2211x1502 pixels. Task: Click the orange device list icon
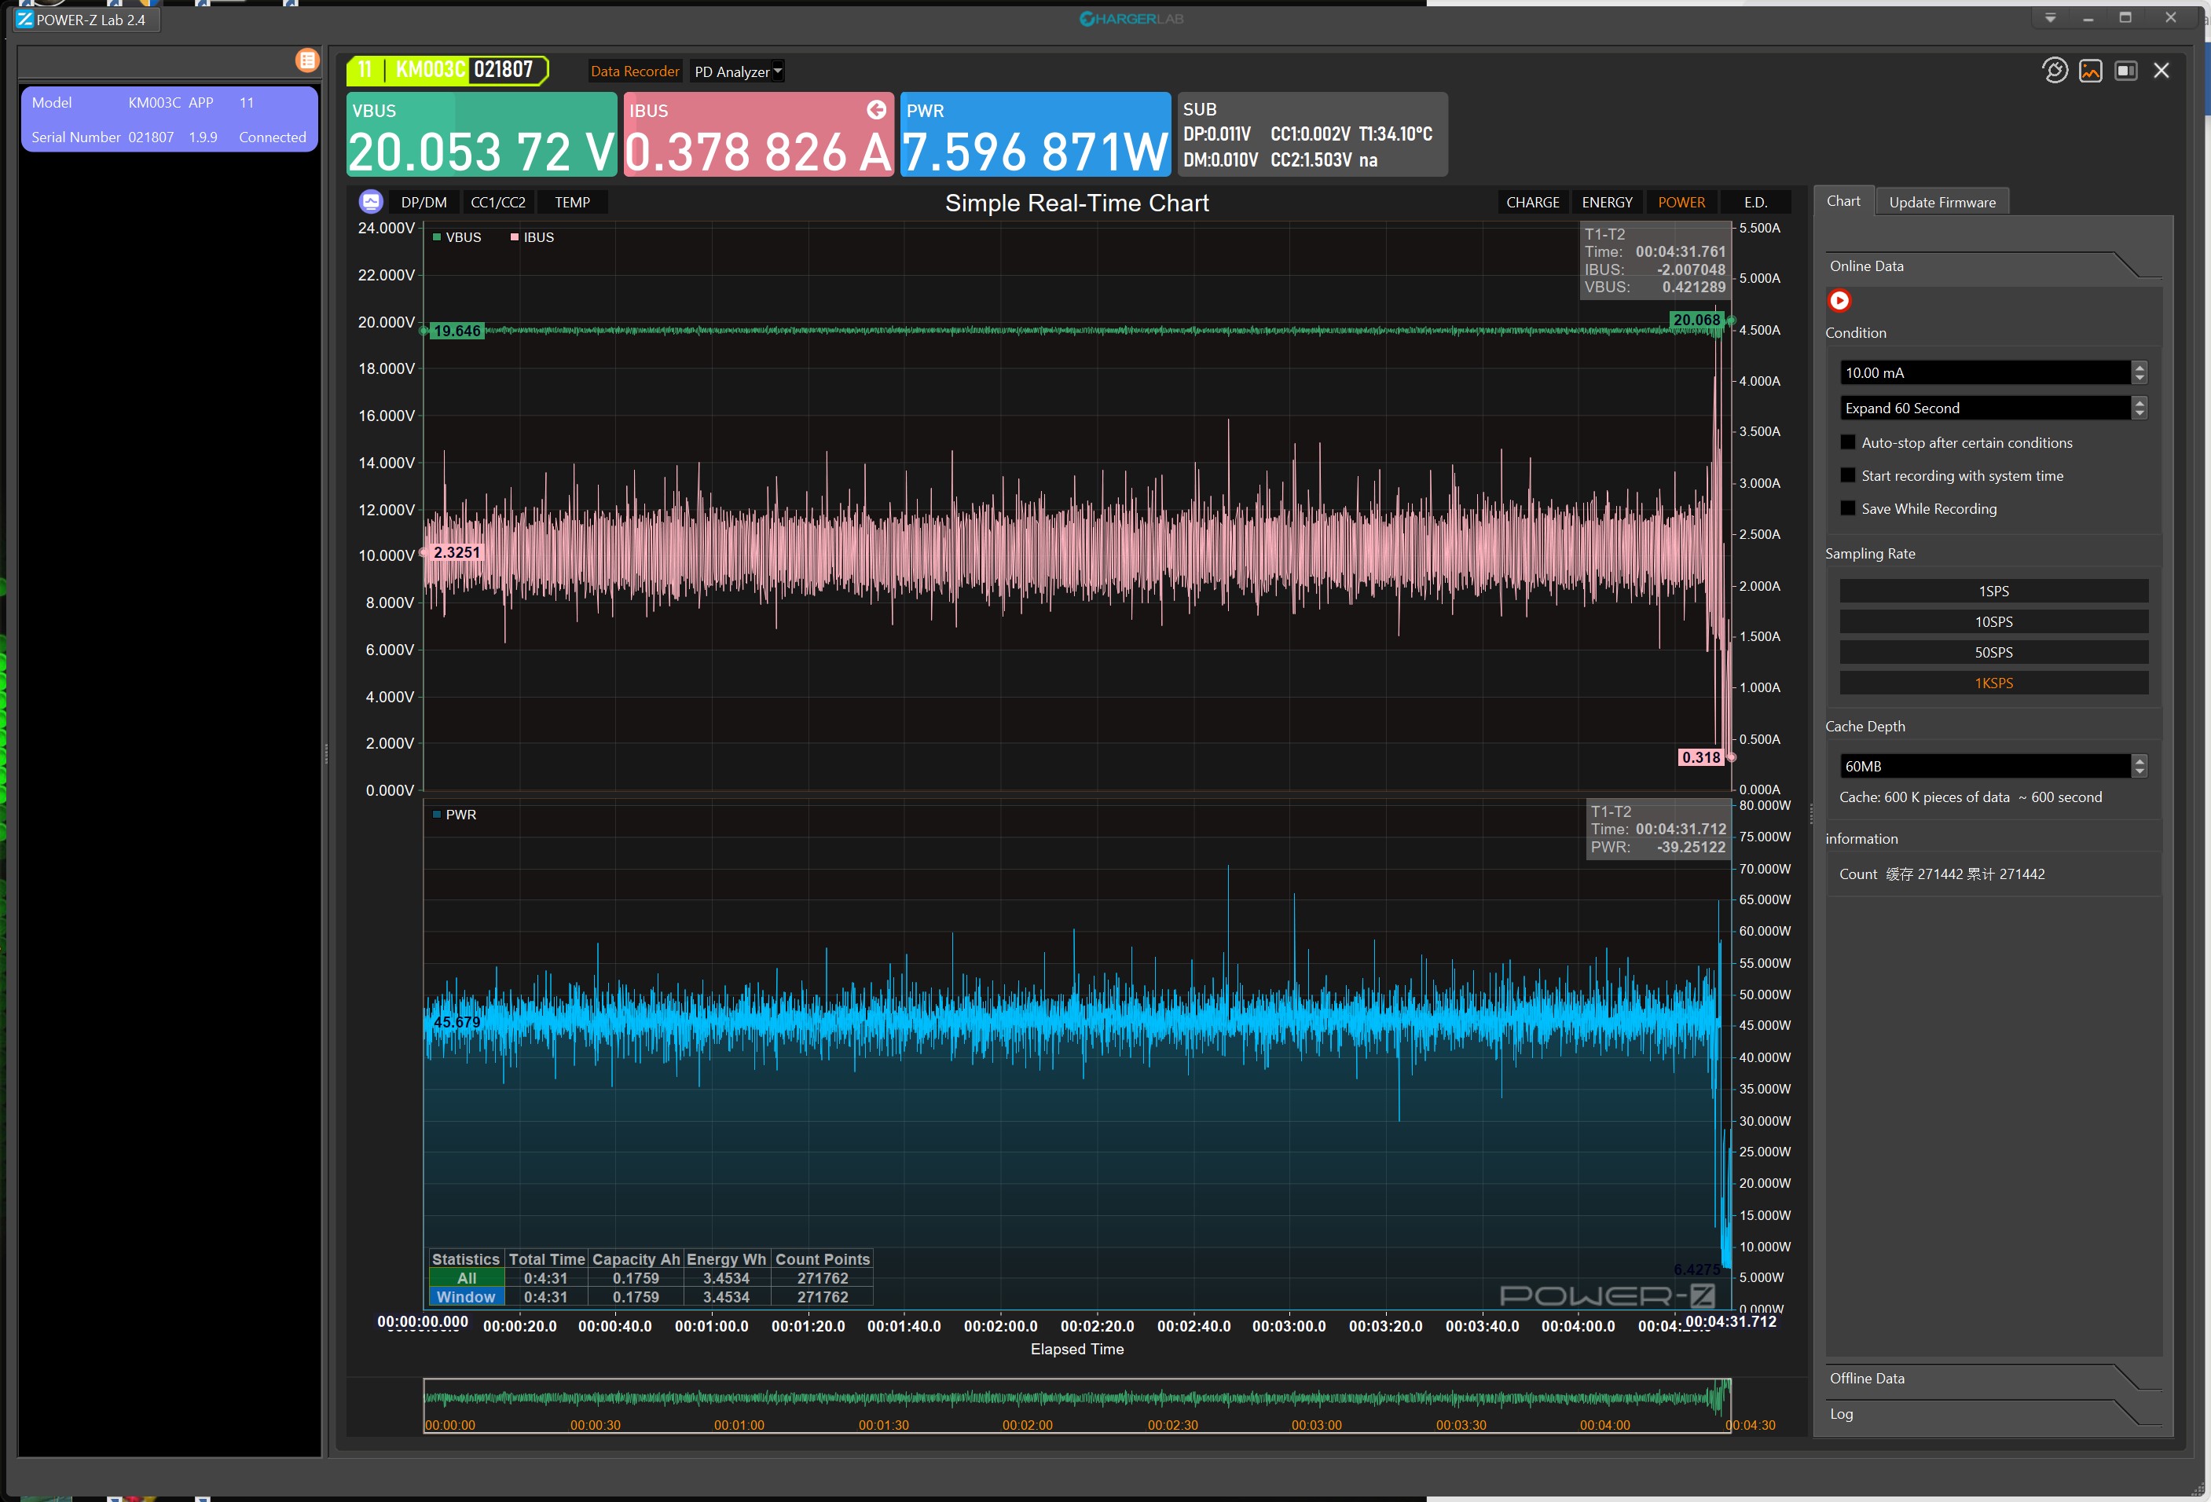pos(306,60)
